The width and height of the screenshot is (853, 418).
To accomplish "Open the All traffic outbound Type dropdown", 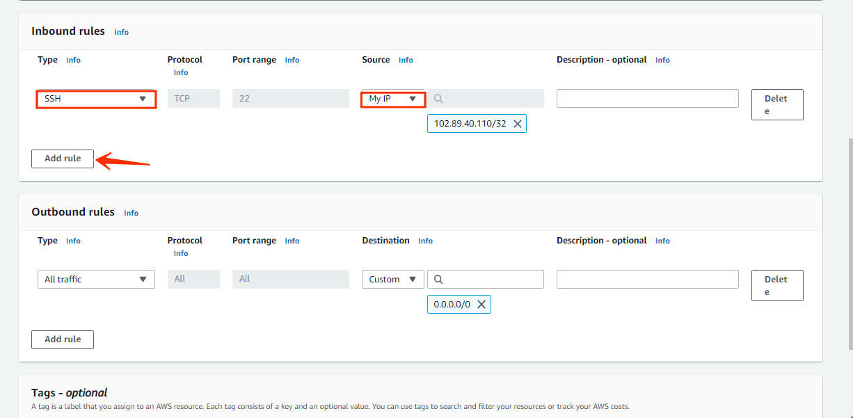I will coord(95,279).
